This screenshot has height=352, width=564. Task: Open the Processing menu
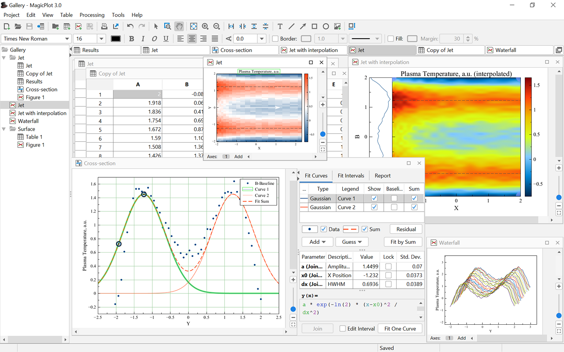point(92,15)
